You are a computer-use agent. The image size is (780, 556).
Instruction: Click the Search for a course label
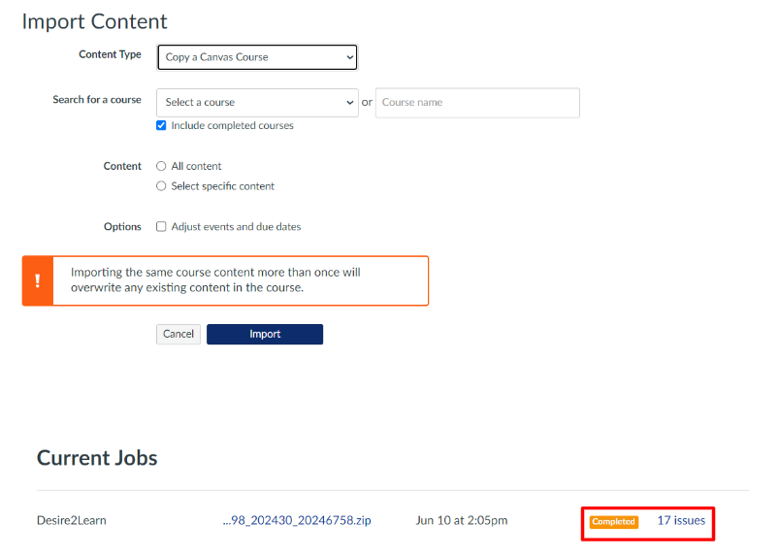pos(97,100)
